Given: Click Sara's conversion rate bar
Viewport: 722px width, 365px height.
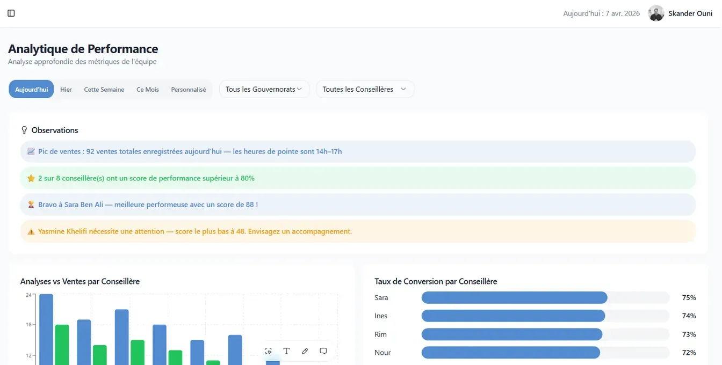Looking at the screenshot, I should (514, 297).
